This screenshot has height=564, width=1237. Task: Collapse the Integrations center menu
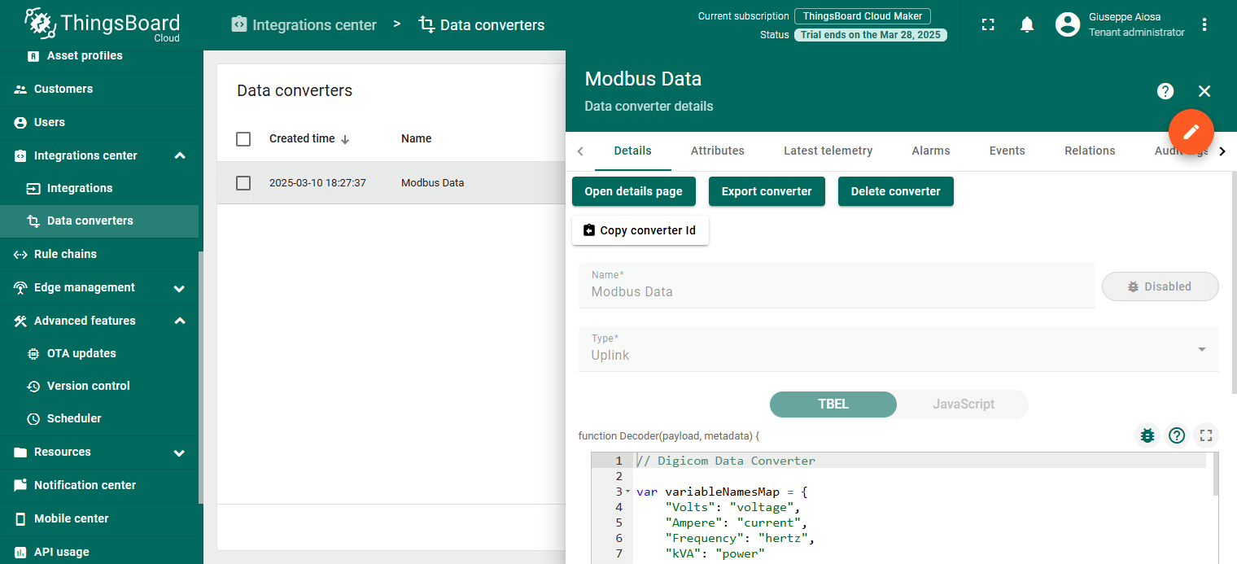tap(180, 155)
